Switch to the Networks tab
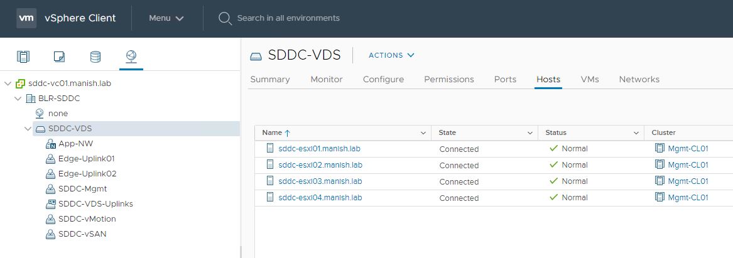The image size is (733, 258). pyautogui.click(x=639, y=80)
